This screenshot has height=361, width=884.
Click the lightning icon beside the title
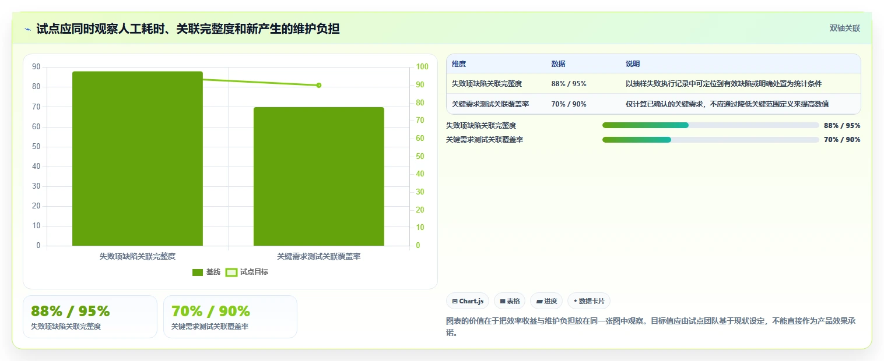click(x=27, y=29)
